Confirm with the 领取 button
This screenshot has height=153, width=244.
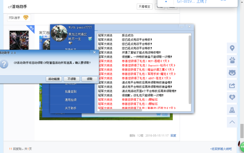tap(90, 79)
